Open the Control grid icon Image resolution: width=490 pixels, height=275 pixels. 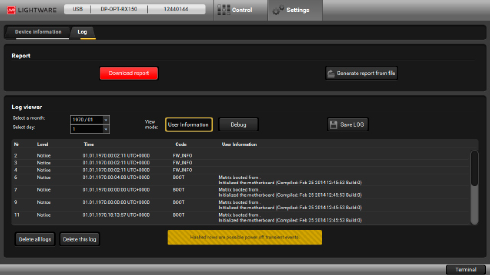pos(224,10)
